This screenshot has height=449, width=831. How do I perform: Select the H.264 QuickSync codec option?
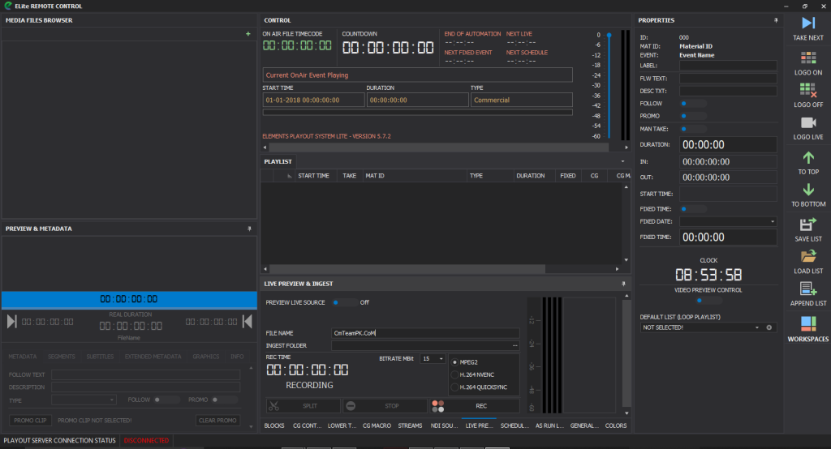coord(454,387)
